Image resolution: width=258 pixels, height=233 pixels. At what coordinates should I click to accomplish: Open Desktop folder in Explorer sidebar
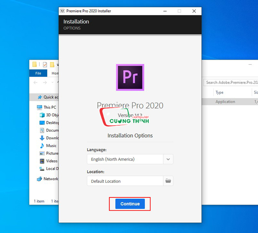pos(49,123)
